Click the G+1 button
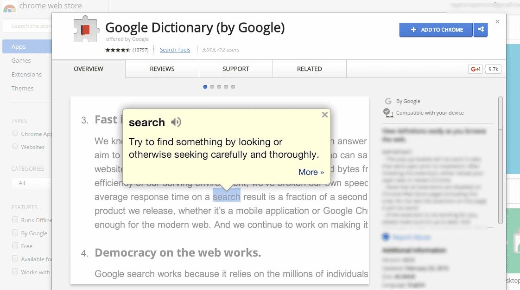This screenshot has width=520, height=290. [x=476, y=69]
